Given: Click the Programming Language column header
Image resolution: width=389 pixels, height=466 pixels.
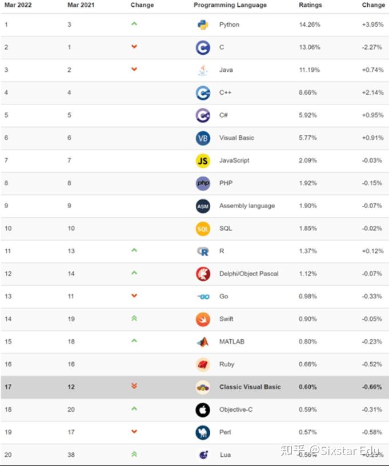Looking at the screenshot, I should (x=230, y=5).
